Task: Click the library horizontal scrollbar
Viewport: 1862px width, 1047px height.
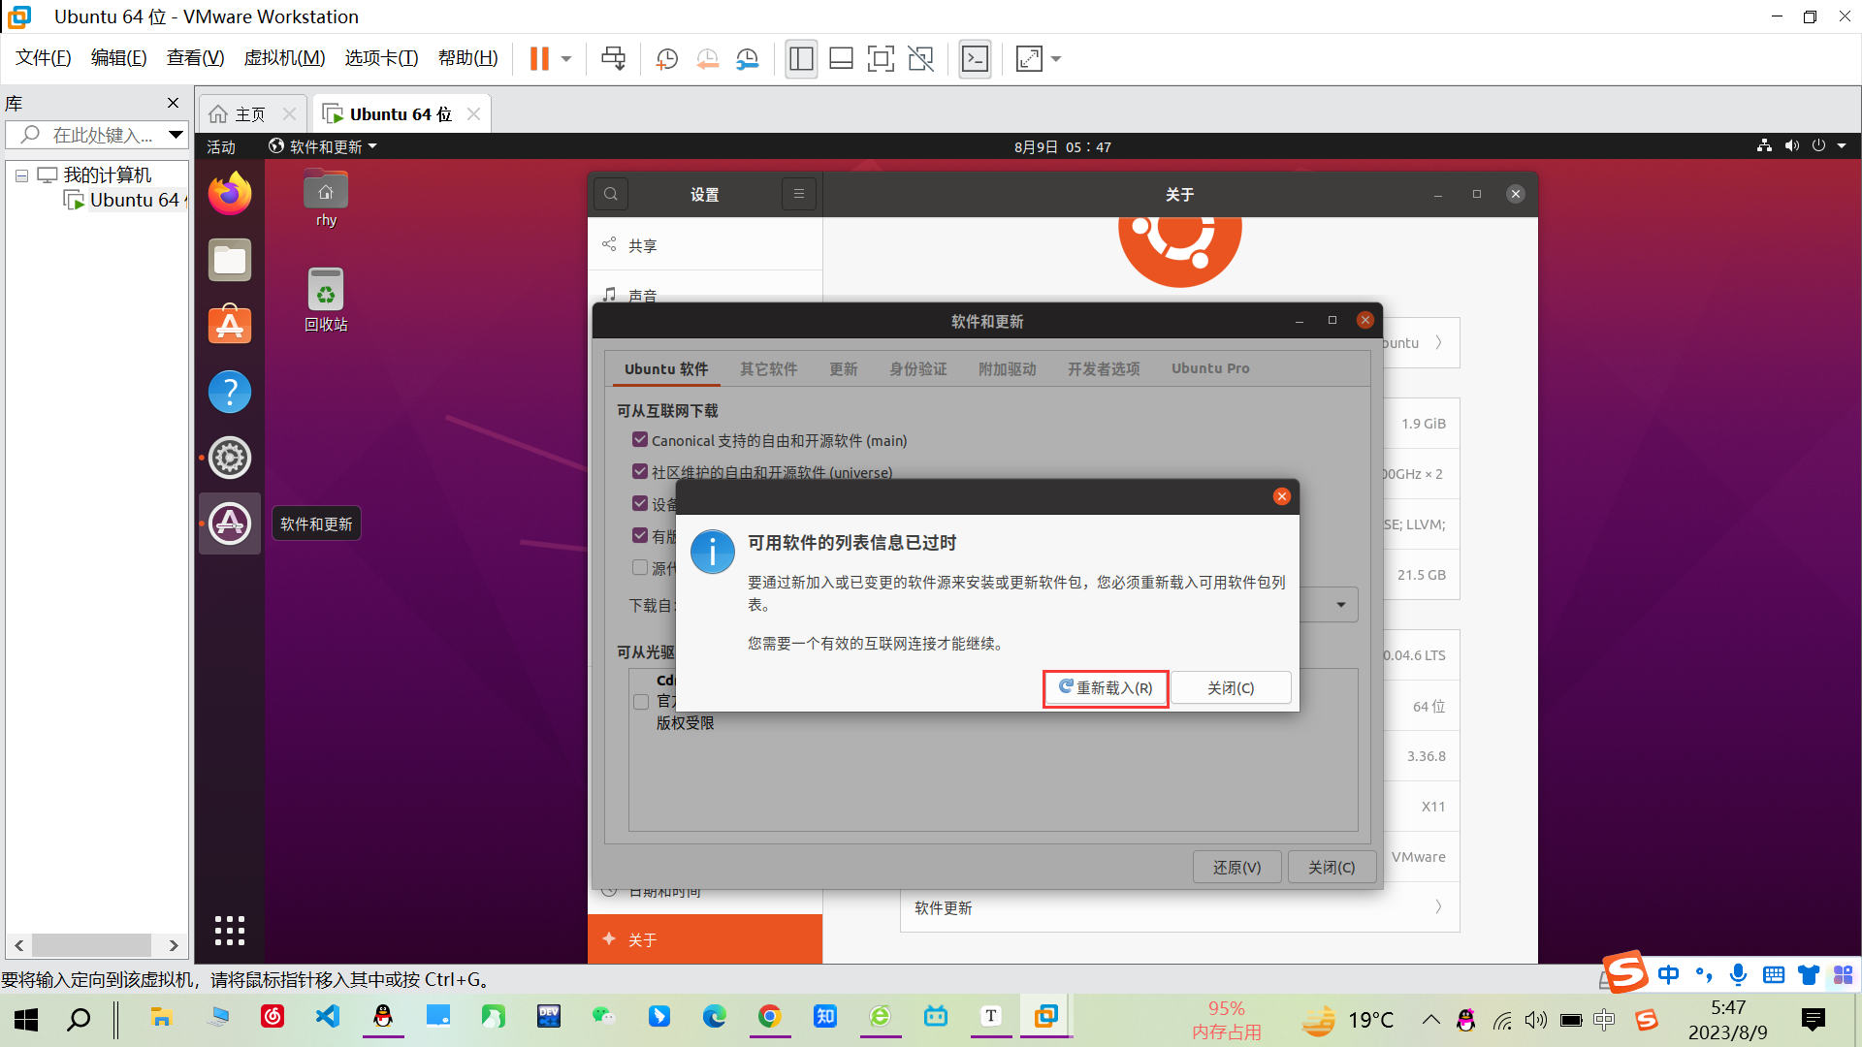Action: 91,945
